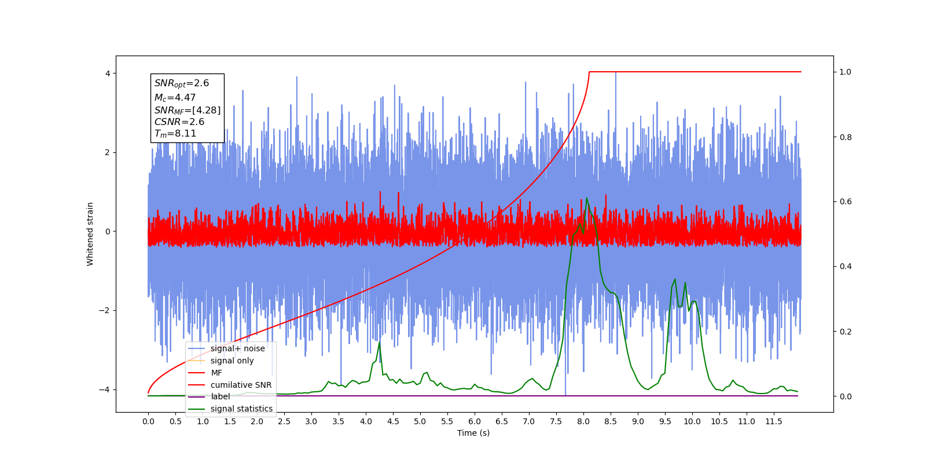Click the 'Whitened strain' y-axis label
This screenshot has height=463, width=926.
90,234
